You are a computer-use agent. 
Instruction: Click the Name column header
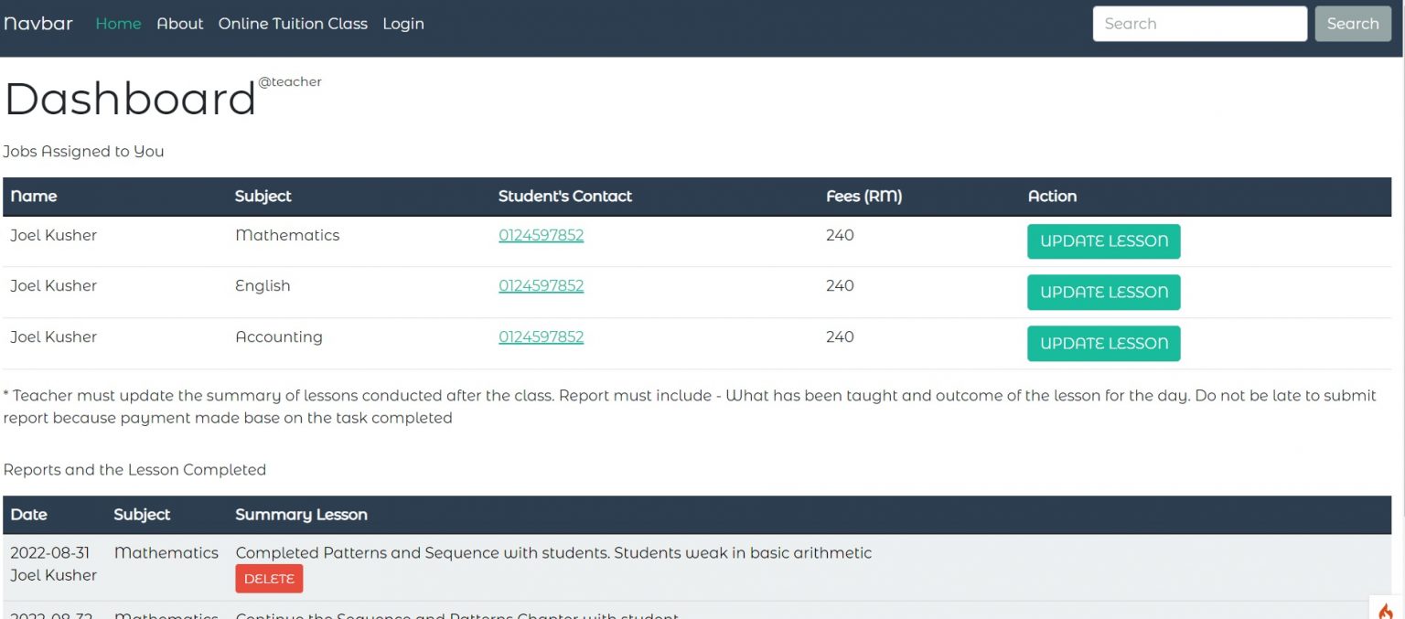tap(34, 196)
